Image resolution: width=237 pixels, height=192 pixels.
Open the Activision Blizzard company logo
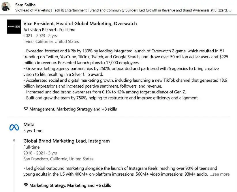pyautogui.click(x=14, y=26)
